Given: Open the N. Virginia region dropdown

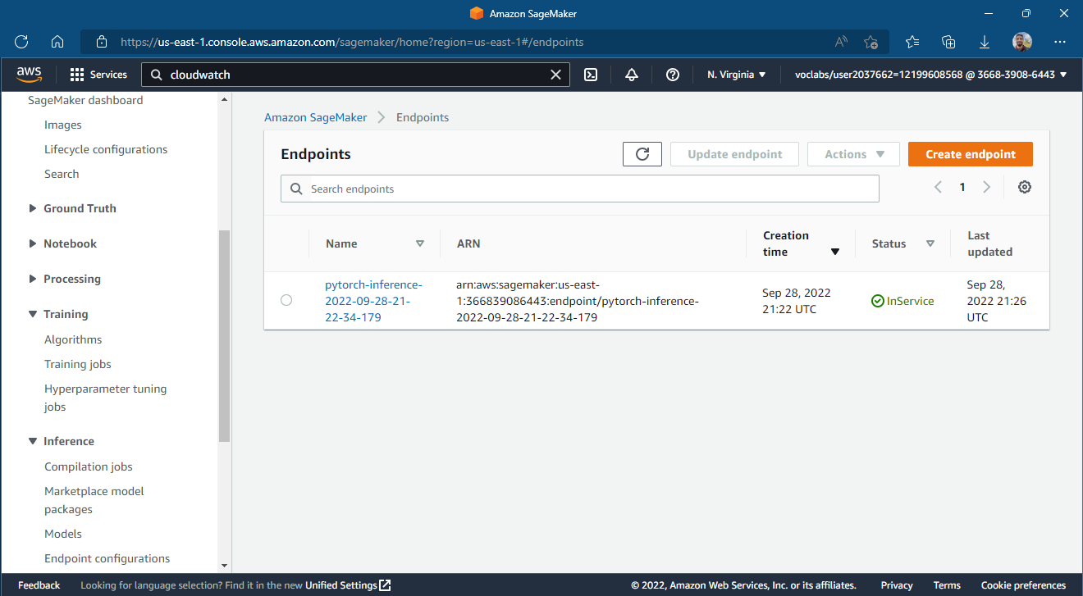Looking at the screenshot, I should tap(736, 75).
